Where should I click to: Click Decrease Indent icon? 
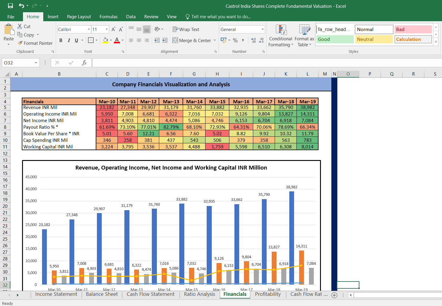click(x=157, y=40)
